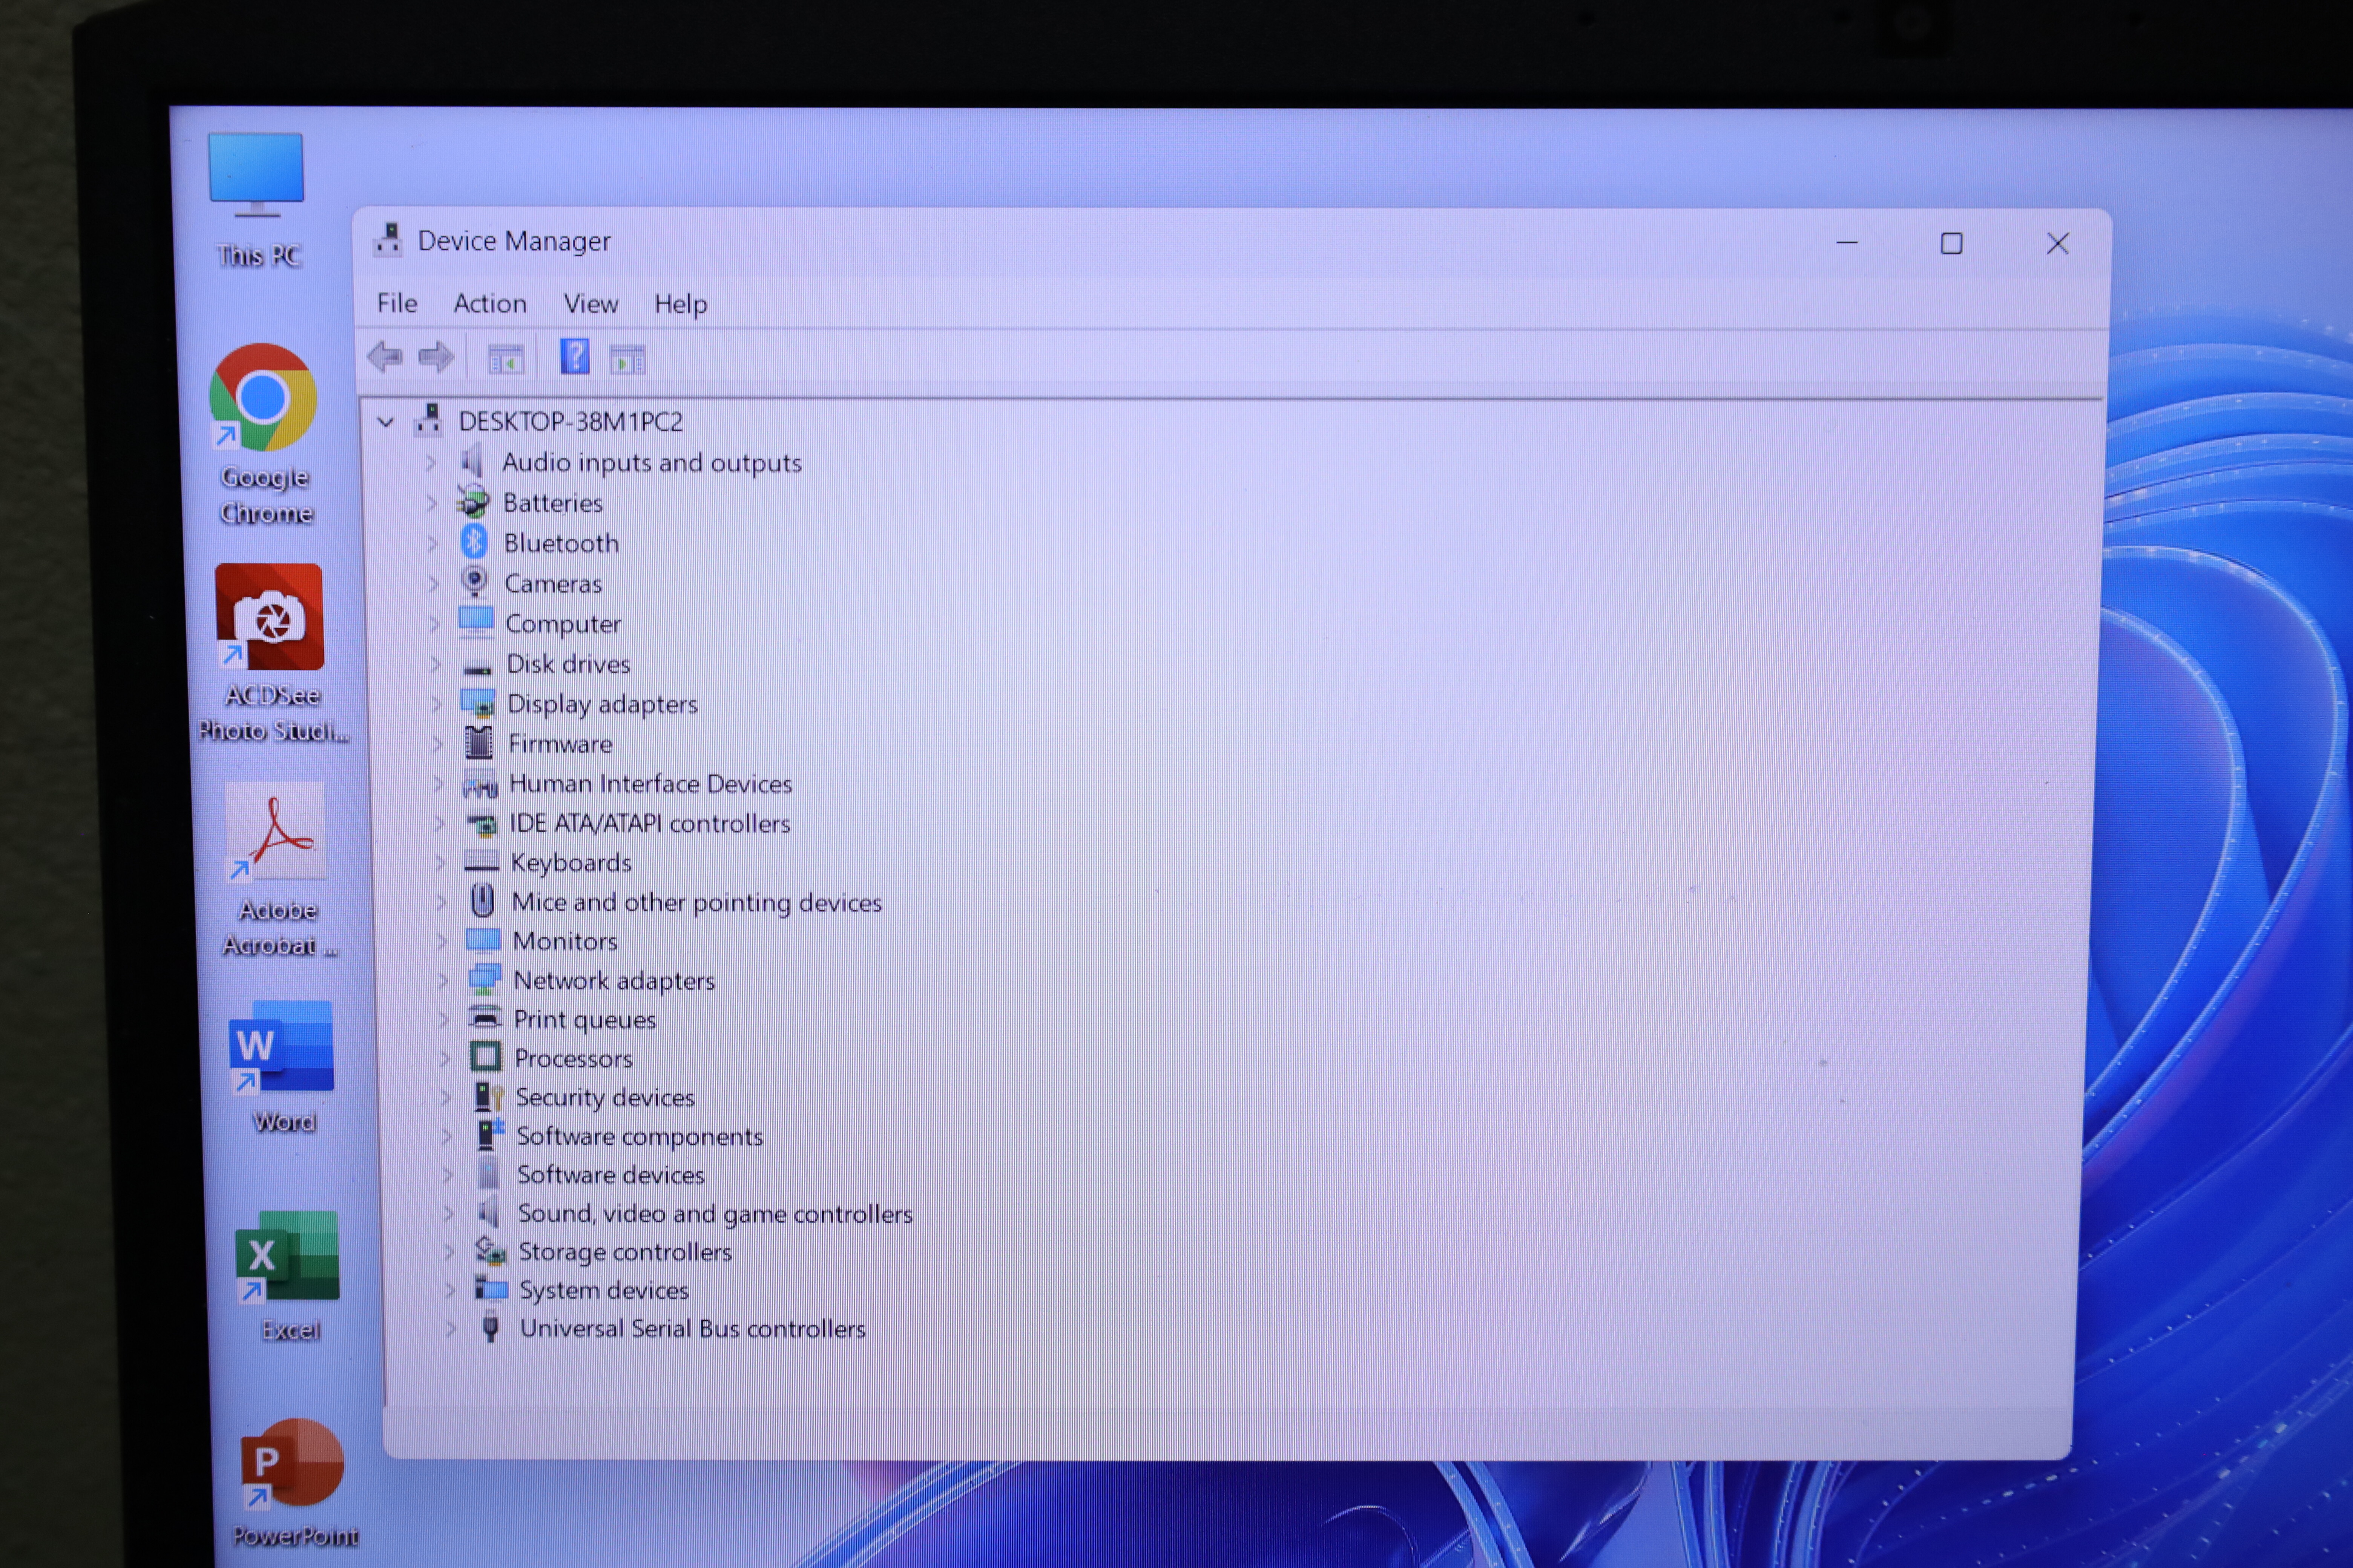The image size is (2353, 1568).
Task: Select Security devices label
Action: point(605,1098)
